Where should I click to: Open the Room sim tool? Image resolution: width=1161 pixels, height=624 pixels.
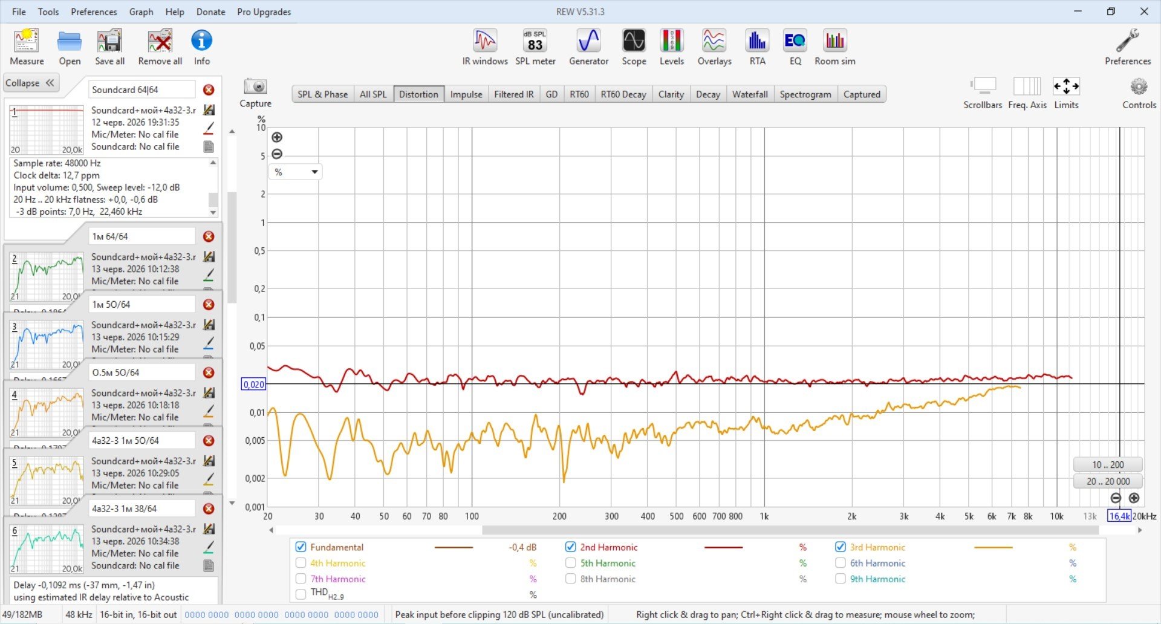834,47
